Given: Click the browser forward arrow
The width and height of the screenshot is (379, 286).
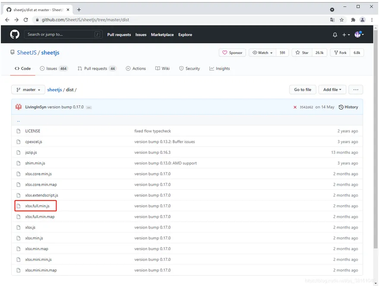Looking at the screenshot, I should click(x=16, y=20).
